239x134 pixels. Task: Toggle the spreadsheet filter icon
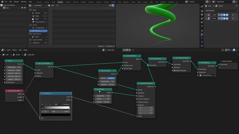tap(113, 6)
